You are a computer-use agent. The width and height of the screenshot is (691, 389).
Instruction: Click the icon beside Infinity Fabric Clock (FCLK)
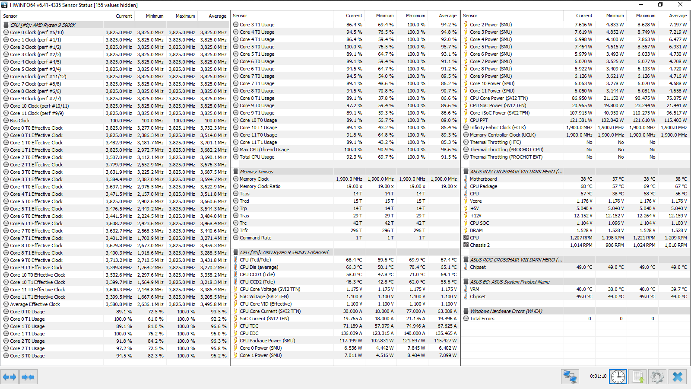point(466,128)
